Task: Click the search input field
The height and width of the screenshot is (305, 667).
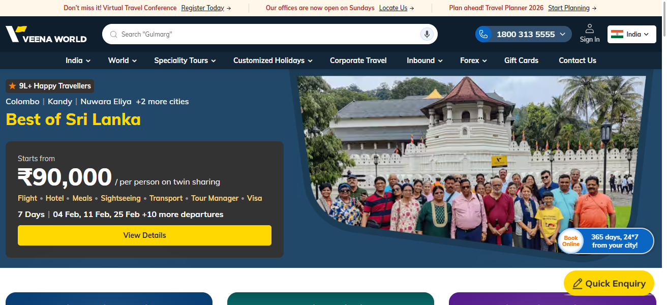Action: (x=269, y=34)
